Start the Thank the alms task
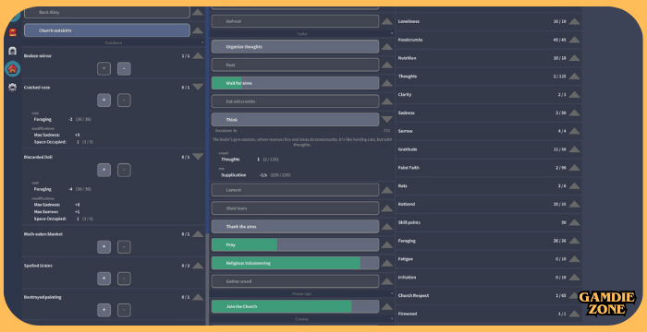 (x=295, y=227)
